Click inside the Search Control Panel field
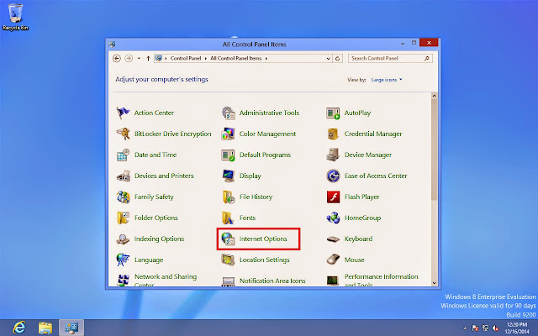 coord(390,58)
